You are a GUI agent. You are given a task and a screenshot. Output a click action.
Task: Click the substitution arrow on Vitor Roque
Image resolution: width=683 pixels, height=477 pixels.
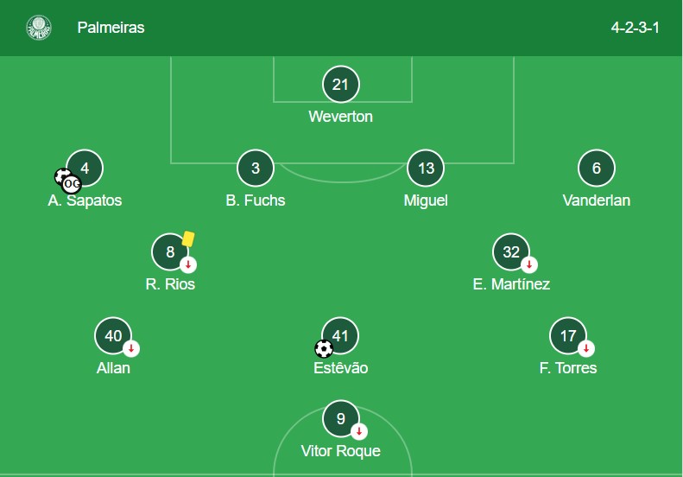coord(358,431)
